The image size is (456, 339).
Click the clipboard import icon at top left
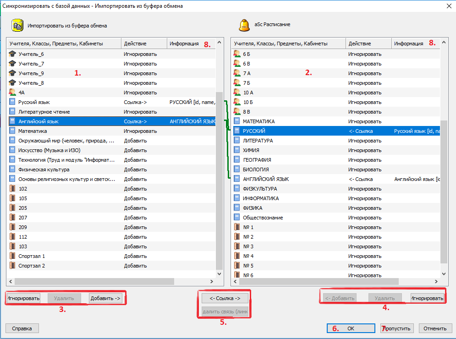point(17,26)
